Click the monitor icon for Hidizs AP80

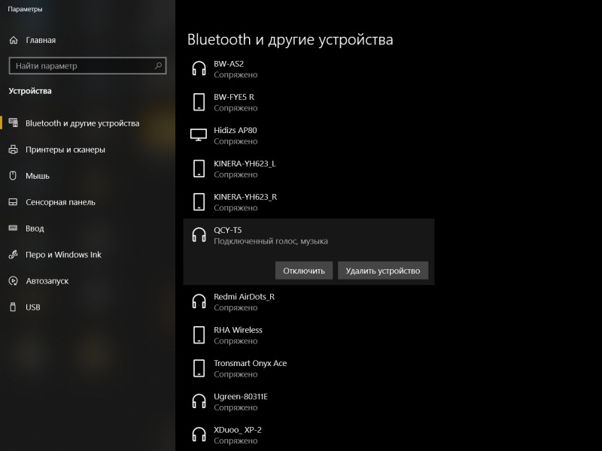(x=199, y=135)
